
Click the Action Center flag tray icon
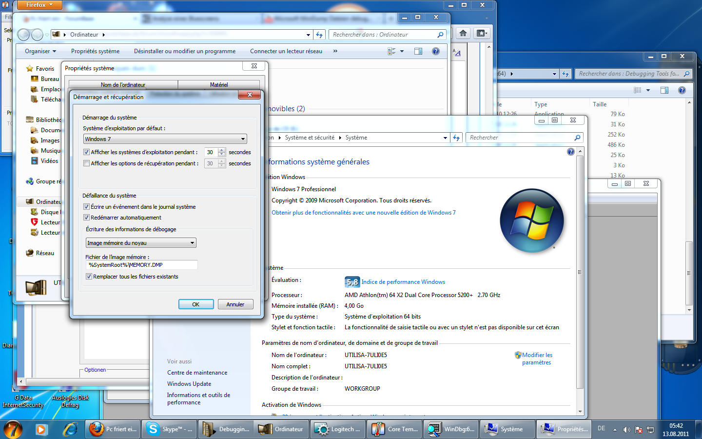pos(638,430)
